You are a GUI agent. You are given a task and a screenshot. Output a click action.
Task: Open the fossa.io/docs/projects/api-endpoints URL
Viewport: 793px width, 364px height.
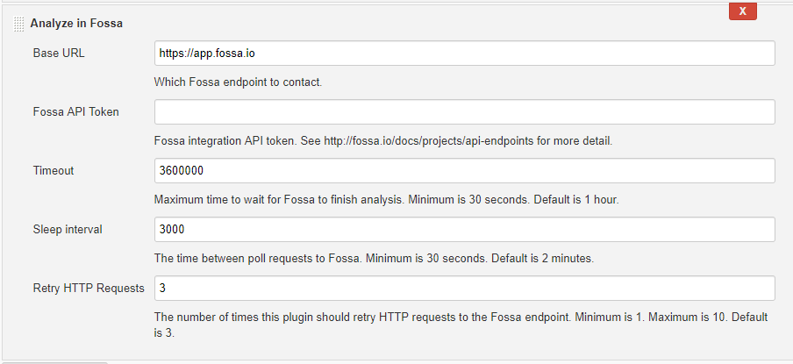428,141
